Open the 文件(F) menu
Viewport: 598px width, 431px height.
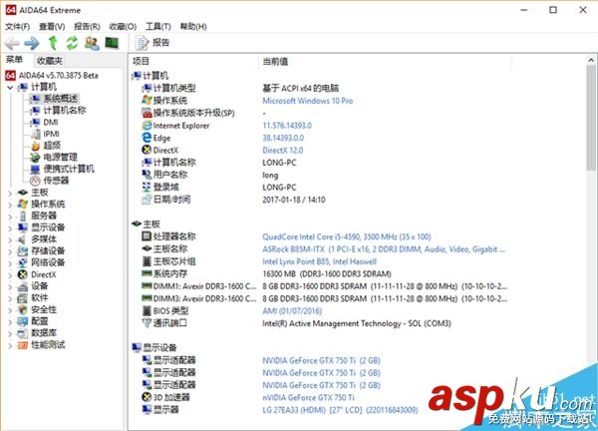click(x=18, y=26)
